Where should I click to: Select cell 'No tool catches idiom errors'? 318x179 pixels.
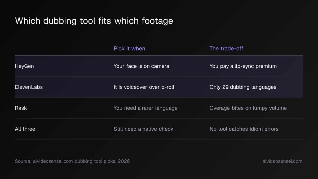coord(244,129)
